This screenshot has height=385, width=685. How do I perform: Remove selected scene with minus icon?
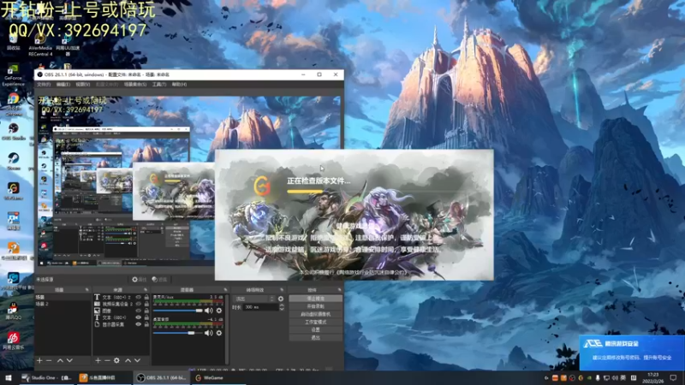coord(49,360)
